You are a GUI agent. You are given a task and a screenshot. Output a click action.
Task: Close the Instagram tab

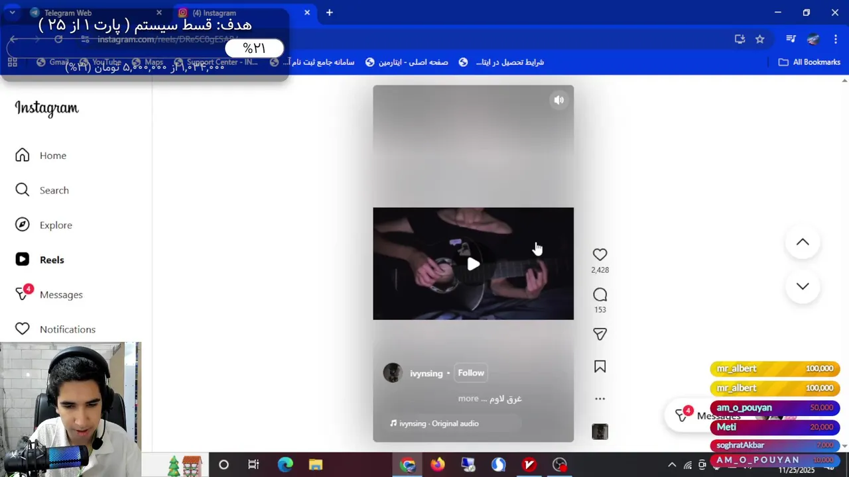coord(307,13)
